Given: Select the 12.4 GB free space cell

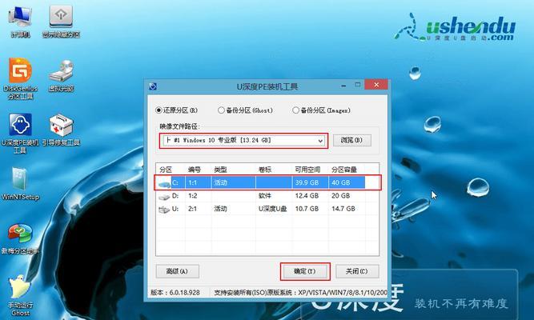Looking at the screenshot, I should click(x=307, y=196).
